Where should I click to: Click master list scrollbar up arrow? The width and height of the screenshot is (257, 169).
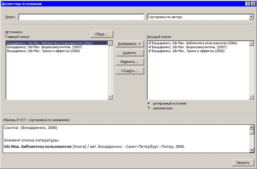point(110,43)
